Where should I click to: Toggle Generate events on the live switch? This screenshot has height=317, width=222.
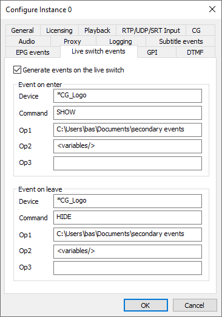[x=69, y=70]
